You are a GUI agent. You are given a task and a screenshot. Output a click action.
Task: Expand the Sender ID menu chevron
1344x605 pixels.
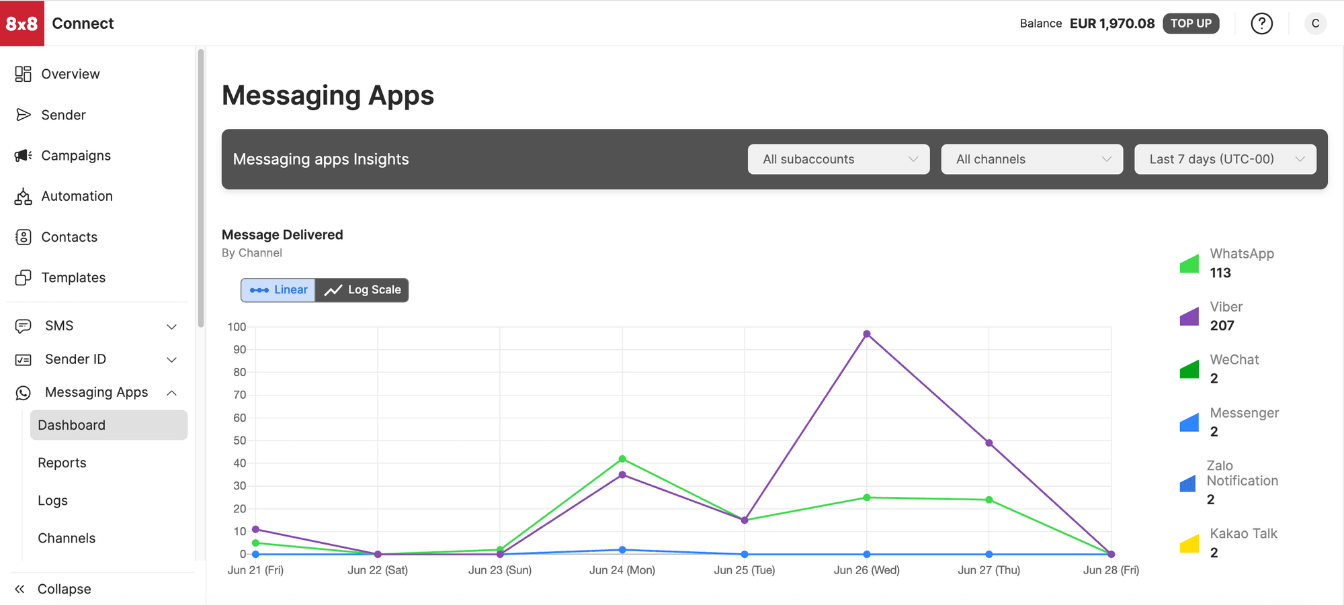(x=172, y=360)
